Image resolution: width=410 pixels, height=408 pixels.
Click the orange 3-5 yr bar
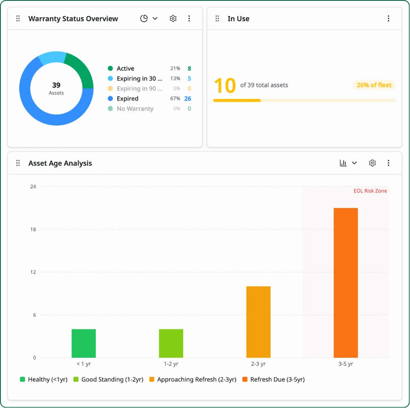[346, 283]
